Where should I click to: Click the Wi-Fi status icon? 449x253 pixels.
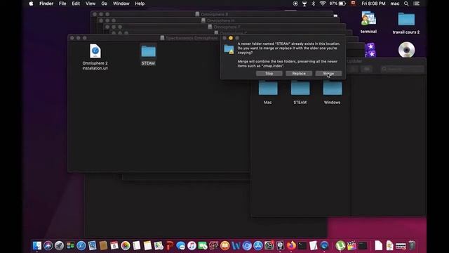pos(323,4)
